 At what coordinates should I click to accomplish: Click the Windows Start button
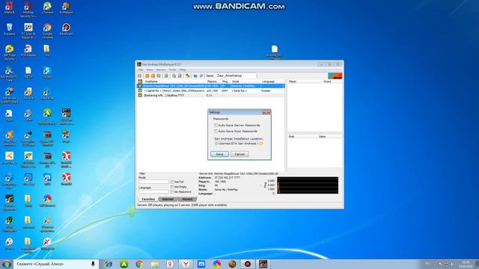click(7, 264)
